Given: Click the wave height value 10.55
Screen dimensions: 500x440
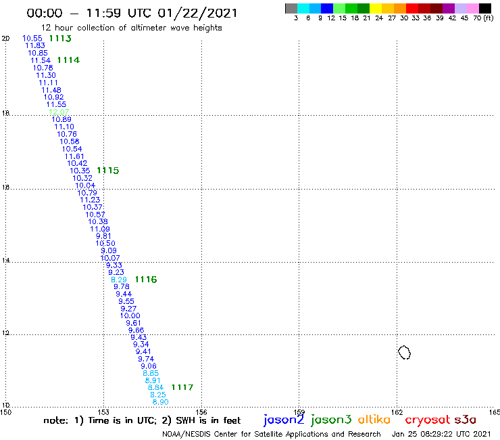Looking at the screenshot, I should click(32, 39).
